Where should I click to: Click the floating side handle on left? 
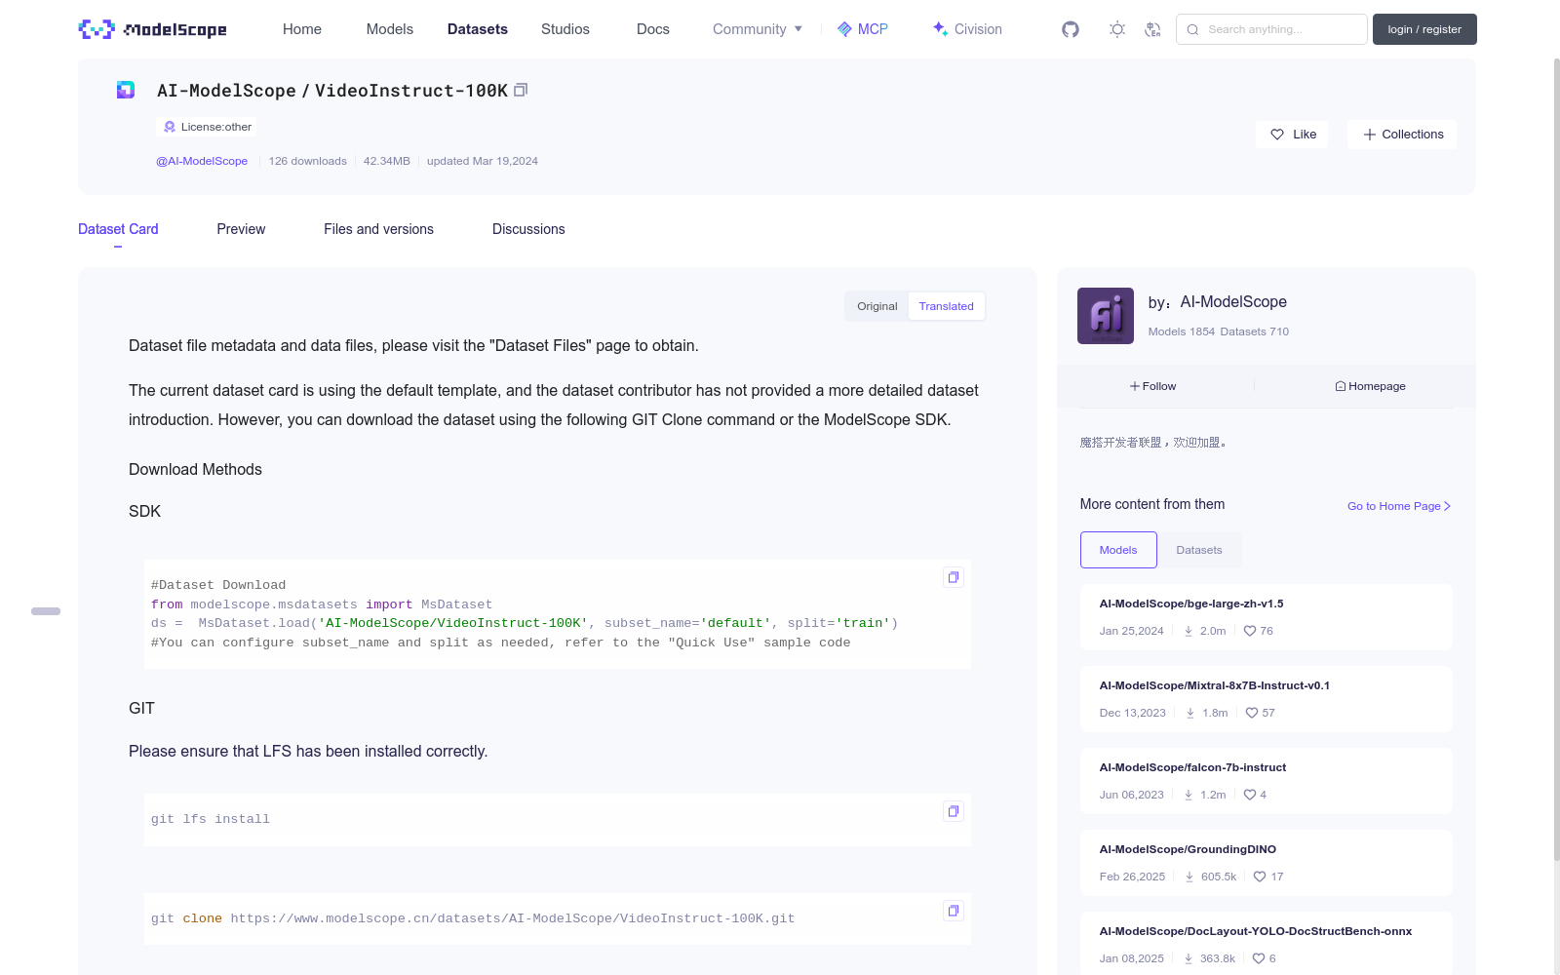(x=46, y=611)
